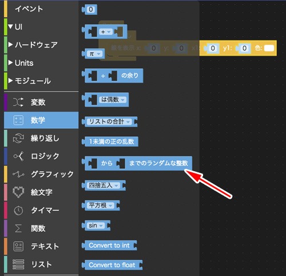Open the sin function dropdown

(96, 226)
